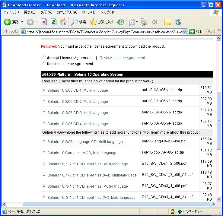Viewport: 223px width, 216px height.
Task: Open Review License Agreement link
Action: pyautogui.click(x=122, y=58)
